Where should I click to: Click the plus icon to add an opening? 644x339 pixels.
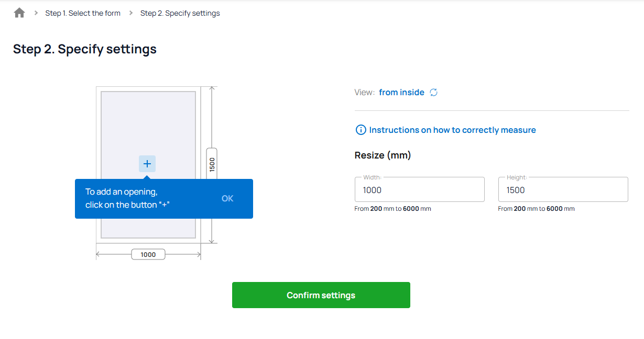point(147,164)
